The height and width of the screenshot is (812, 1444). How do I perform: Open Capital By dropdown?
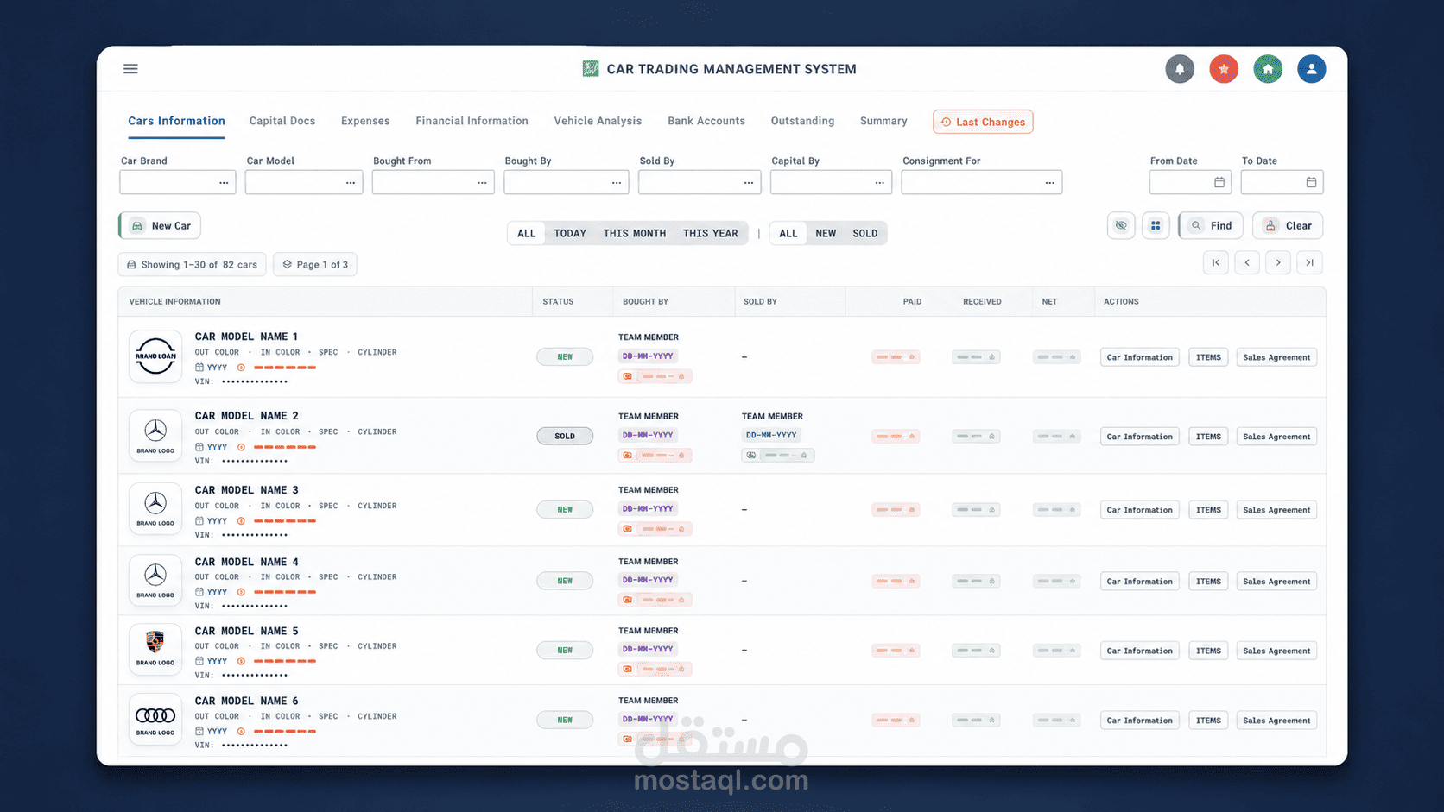(831, 182)
